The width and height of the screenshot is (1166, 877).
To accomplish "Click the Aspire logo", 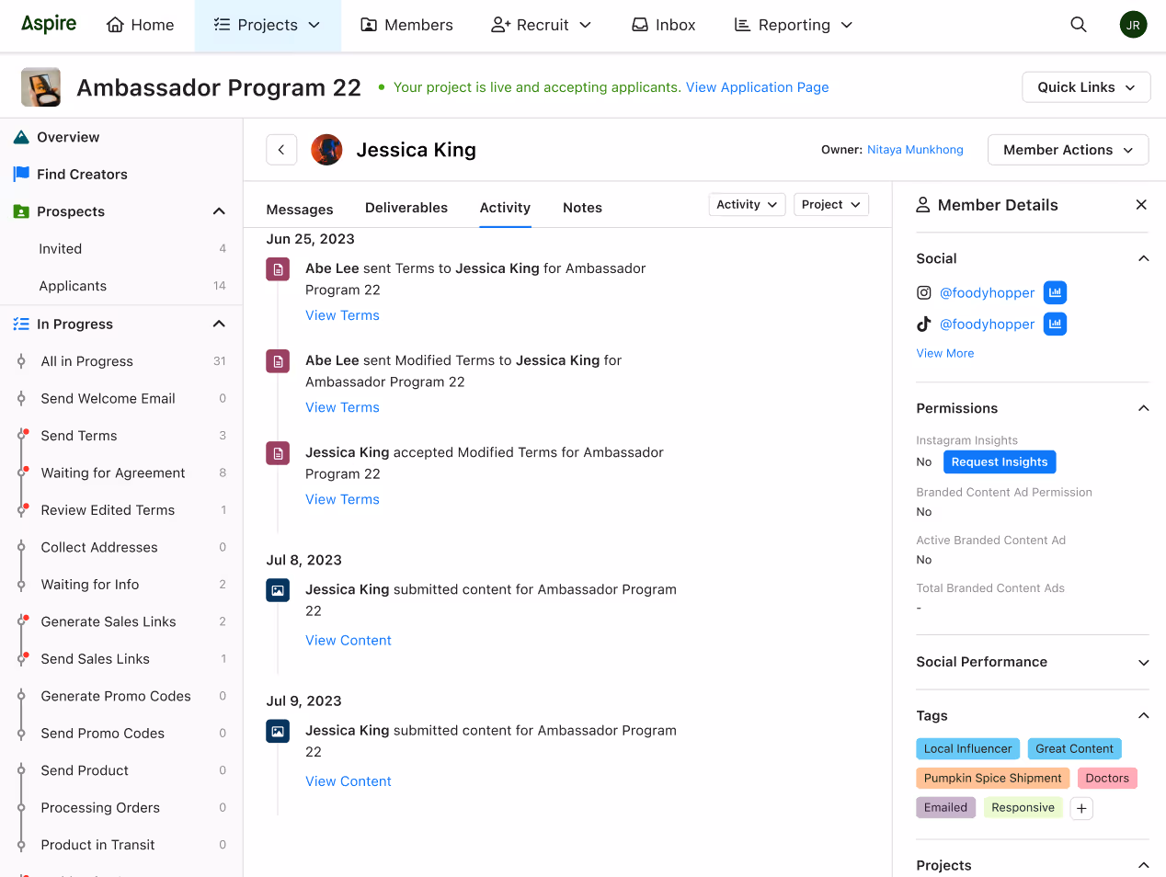I will point(49,24).
